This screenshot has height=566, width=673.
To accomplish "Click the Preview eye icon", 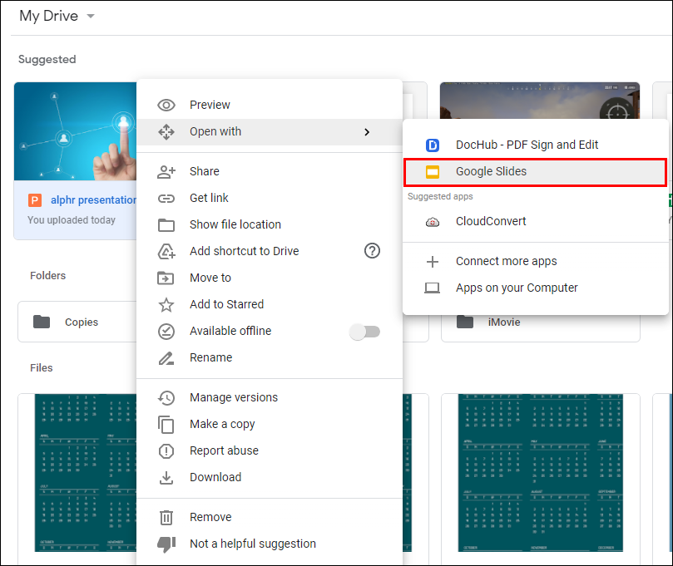I will (166, 105).
